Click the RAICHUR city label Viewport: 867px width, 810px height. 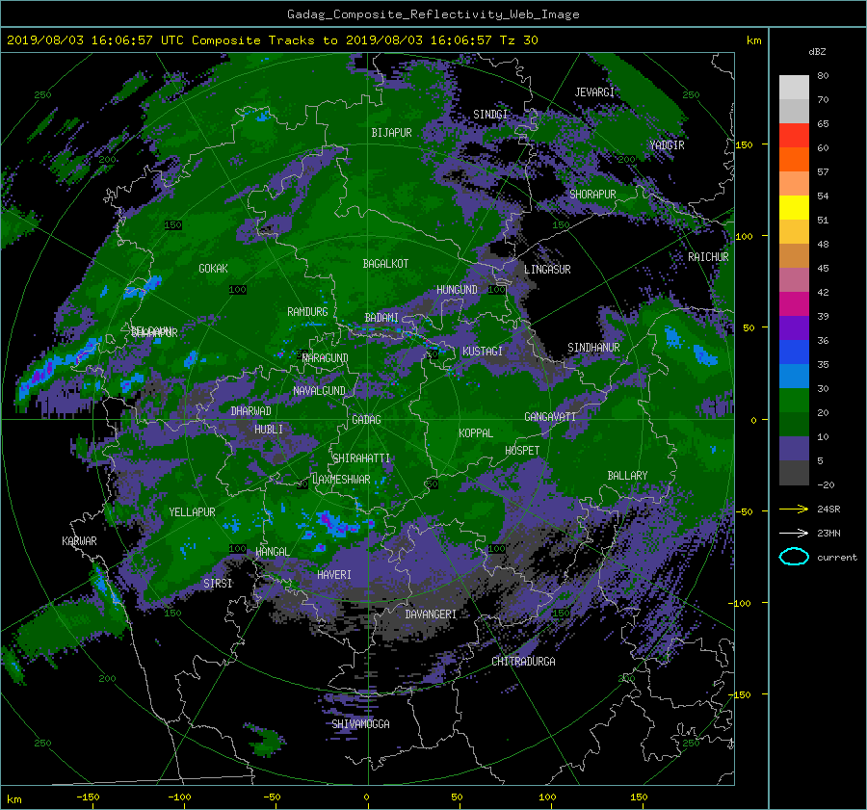[708, 257]
